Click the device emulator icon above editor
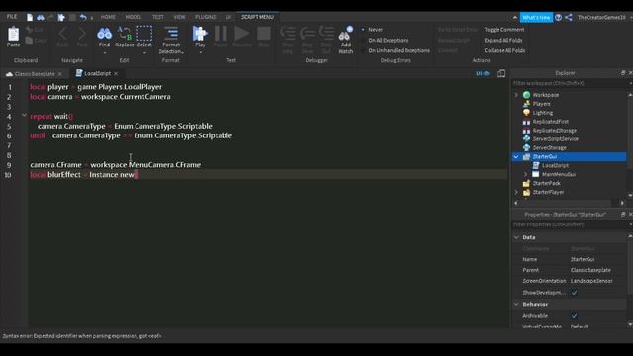Screen dimensions: 633x356 pos(501,73)
